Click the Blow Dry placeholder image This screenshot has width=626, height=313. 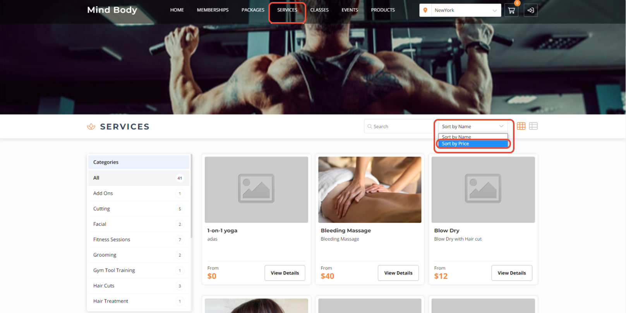coord(483,190)
